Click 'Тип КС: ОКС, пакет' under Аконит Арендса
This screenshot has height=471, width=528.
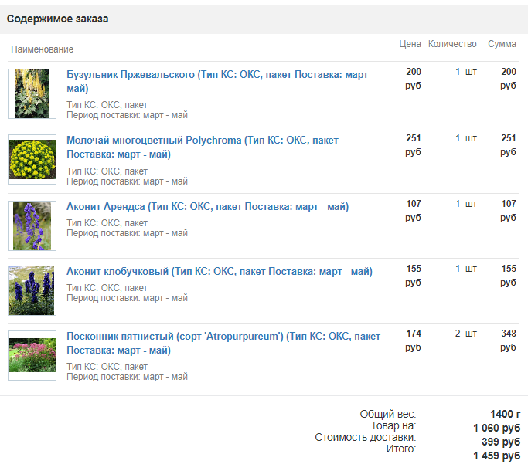107,223
